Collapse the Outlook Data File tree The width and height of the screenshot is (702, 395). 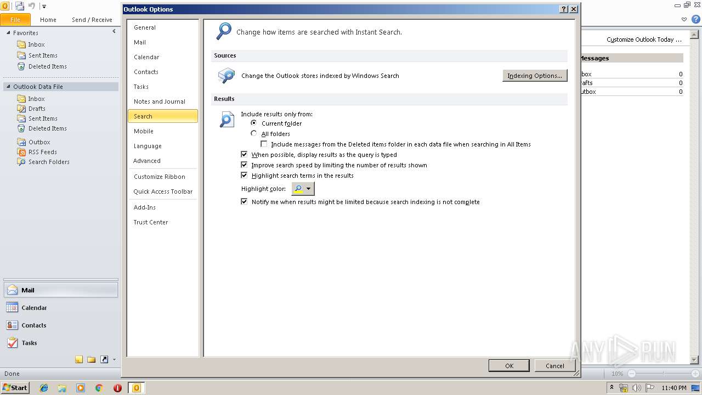pyautogui.click(x=9, y=87)
